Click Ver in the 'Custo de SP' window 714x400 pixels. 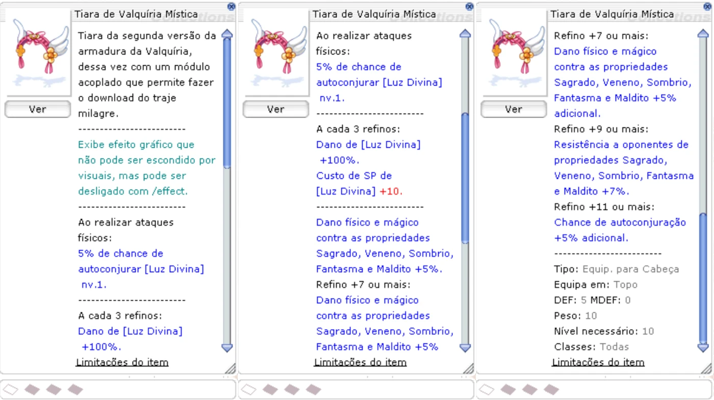[x=276, y=109]
